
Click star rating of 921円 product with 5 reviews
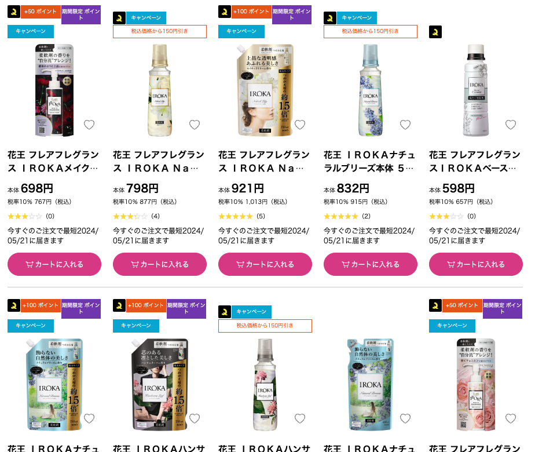click(236, 216)
